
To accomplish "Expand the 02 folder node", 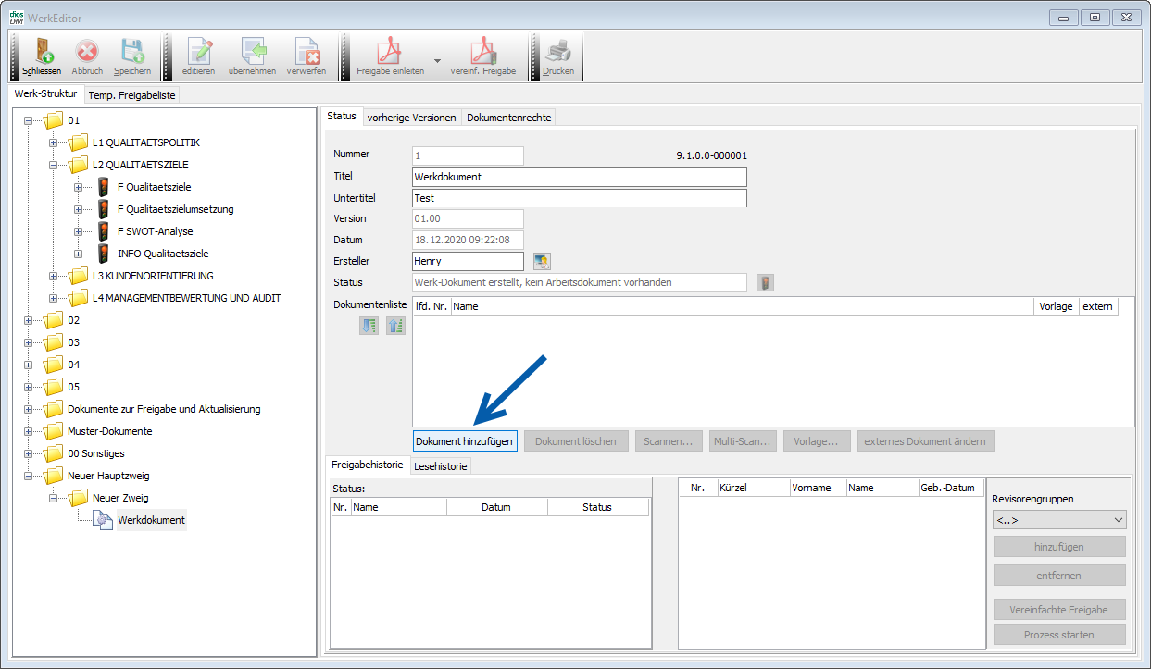I will (x=29, y=320).
